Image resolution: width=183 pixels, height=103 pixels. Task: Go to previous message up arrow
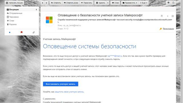coord(43,3)
